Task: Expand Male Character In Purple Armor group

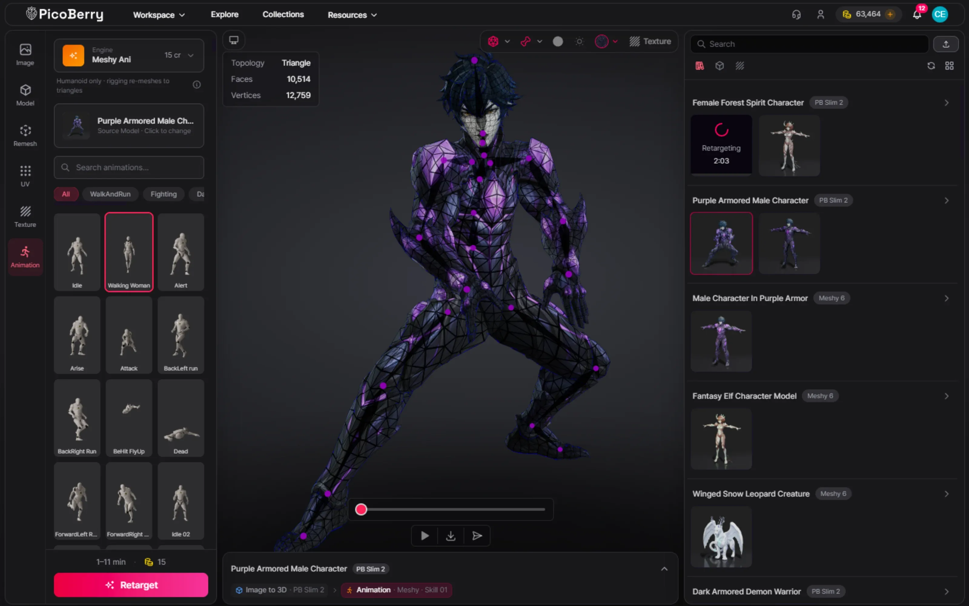Action: (947, 298)
